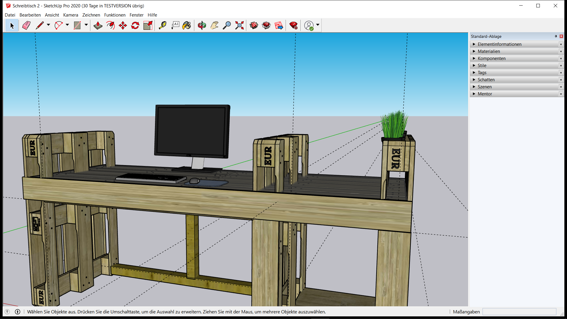Click the geo-location status bar button
567x319 pixels.
[7, 312]
